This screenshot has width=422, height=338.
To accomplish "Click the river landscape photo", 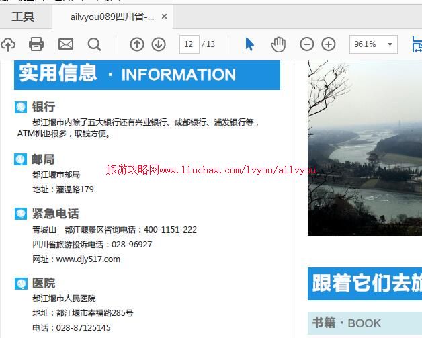I will coord(364,148).
